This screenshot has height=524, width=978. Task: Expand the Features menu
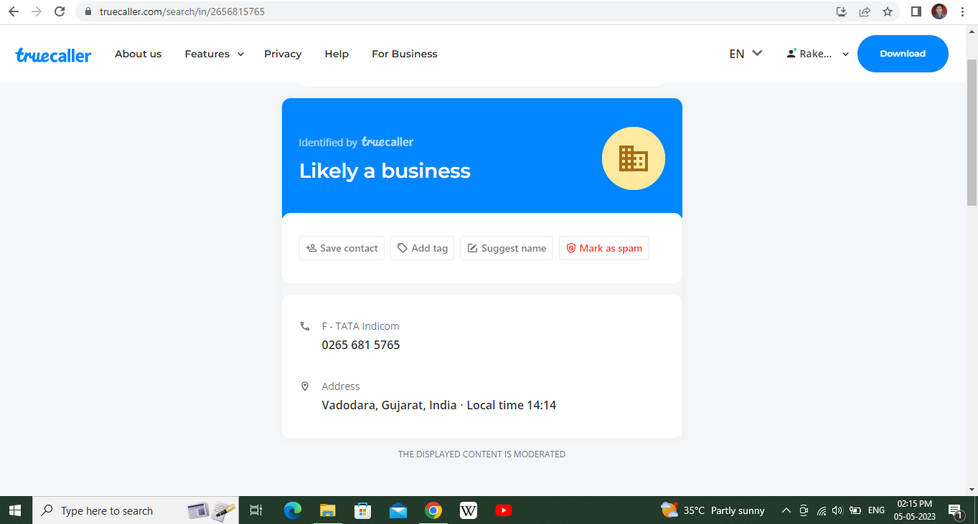click(214, 54)
